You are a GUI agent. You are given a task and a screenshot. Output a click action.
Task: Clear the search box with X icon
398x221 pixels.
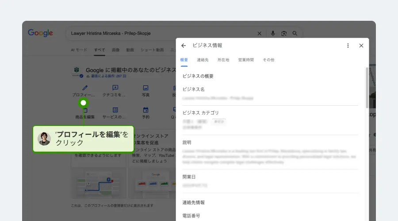pos(260,33)
